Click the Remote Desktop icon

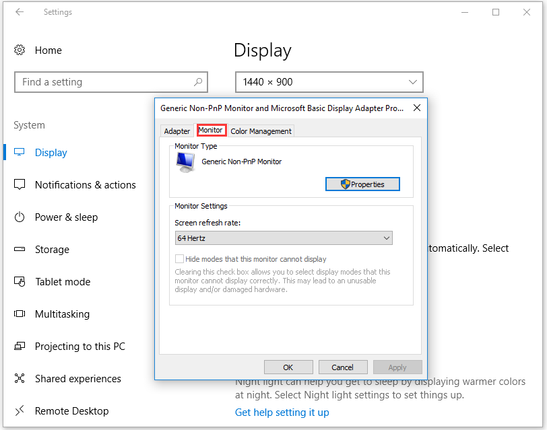coord(20,411)
